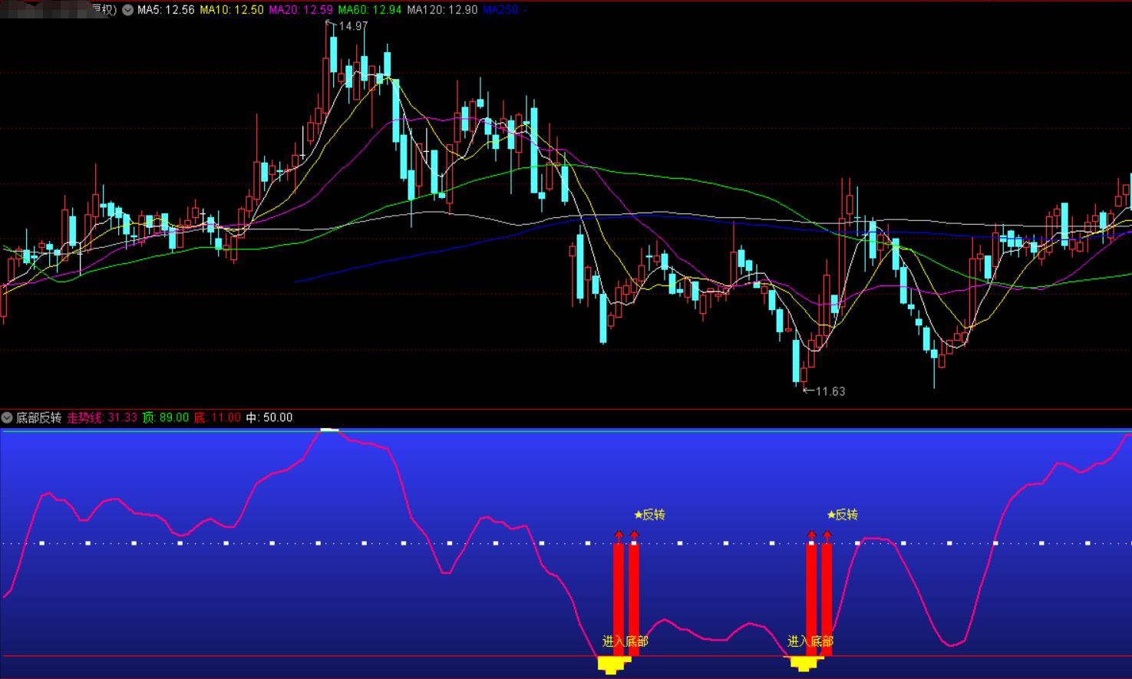Click the 底: 11.00 value
1132x679 pixels.
[x=217, y=418]
